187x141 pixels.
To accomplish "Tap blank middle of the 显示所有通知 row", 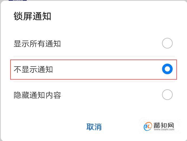I will click(x=111, y=43).
